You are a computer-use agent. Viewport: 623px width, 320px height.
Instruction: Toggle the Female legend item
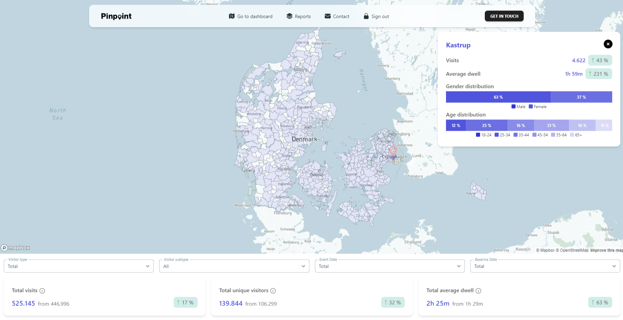click(538, 107)
